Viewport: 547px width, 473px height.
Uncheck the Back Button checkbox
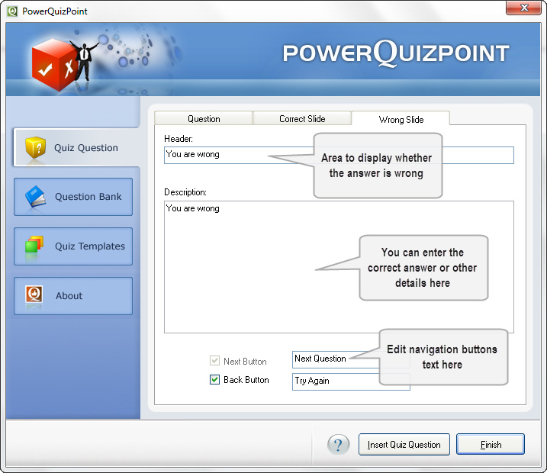point(215,379)
